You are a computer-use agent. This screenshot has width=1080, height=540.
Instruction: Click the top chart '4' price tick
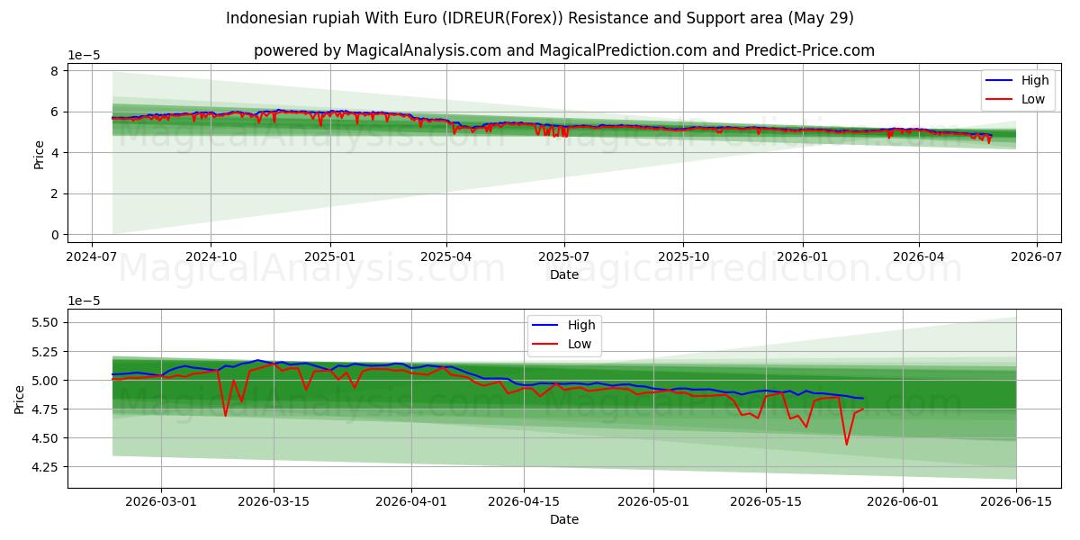tap(55, 153)
